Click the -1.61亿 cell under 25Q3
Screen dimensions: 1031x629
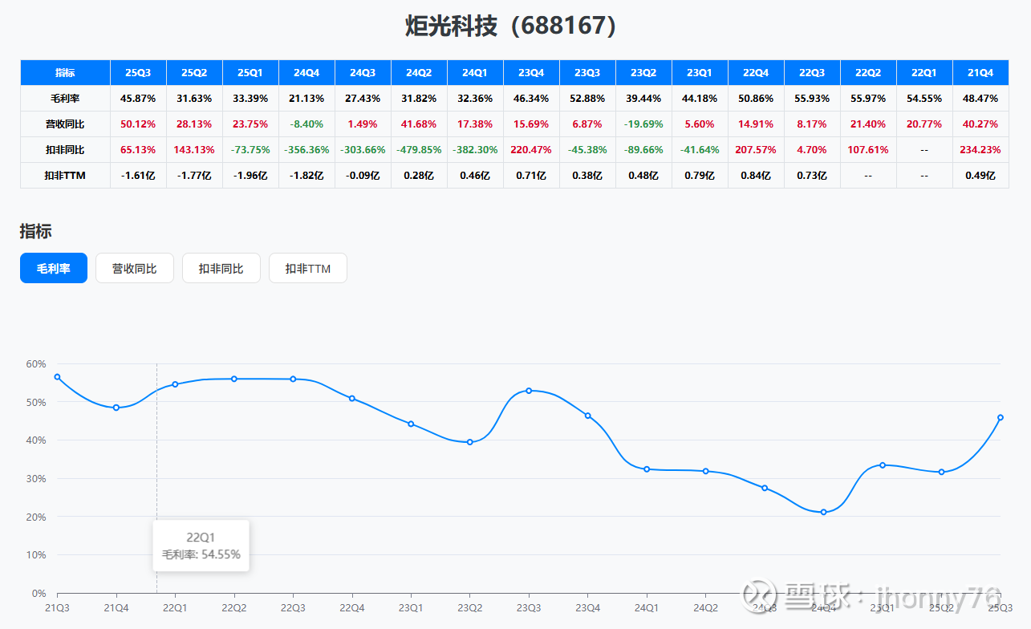point(138,176)
